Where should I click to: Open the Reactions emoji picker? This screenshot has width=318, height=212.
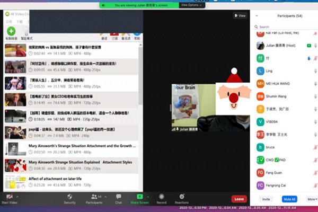(x=182, y=197)
